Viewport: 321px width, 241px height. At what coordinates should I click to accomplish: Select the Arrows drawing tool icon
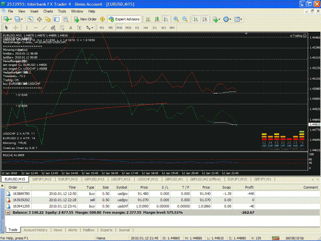tap(88, 28)
